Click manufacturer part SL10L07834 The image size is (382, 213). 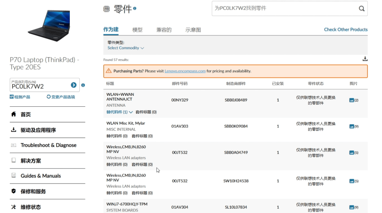(x=236, y=207)
